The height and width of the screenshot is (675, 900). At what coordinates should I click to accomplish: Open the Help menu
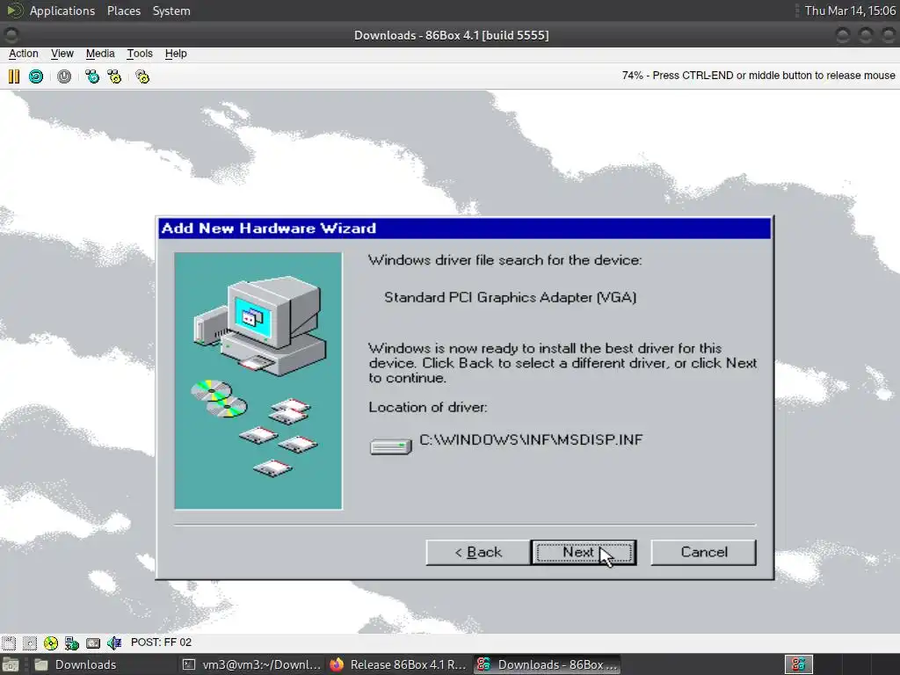(176, 54)
